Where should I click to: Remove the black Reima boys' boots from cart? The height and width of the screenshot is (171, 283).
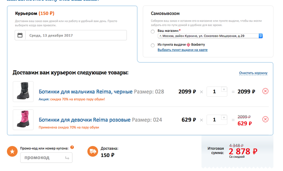(x=265, y=92)
